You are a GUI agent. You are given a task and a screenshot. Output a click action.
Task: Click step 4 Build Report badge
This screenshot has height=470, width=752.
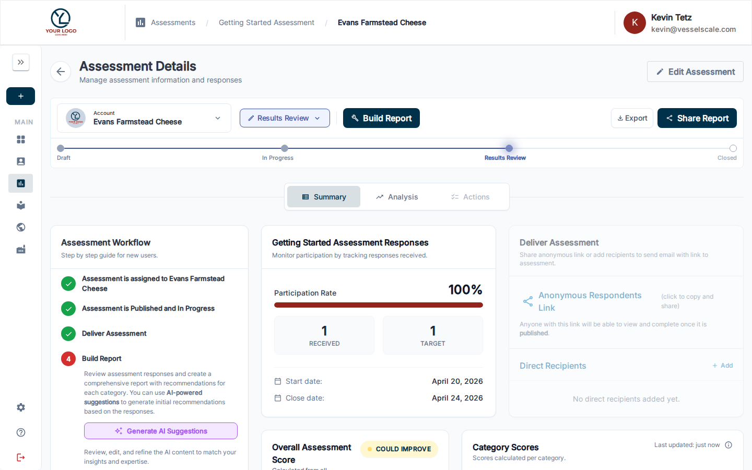[x=68, y=359]
